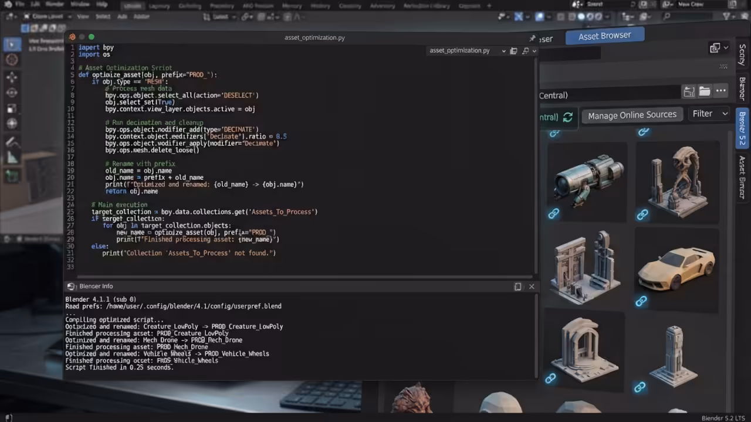Click the Manage Online Sources button
This screenshot has height=422, width=751.
click(x=632, y=115)
